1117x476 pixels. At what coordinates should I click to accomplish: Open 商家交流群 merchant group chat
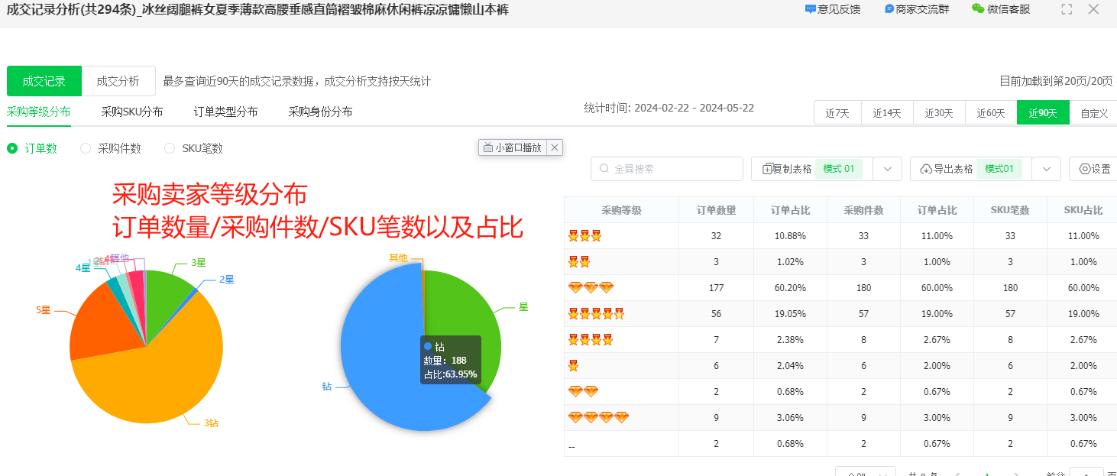click(888, 9)
